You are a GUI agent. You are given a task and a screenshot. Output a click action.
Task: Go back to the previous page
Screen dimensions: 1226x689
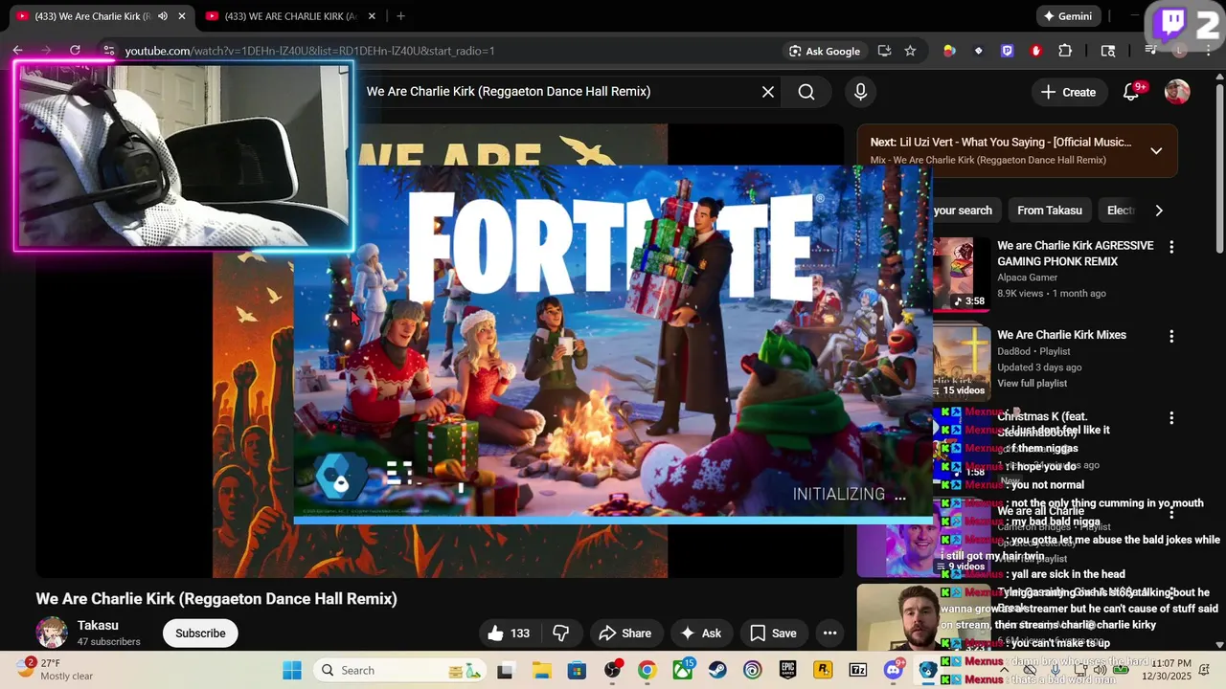point(17,51)
